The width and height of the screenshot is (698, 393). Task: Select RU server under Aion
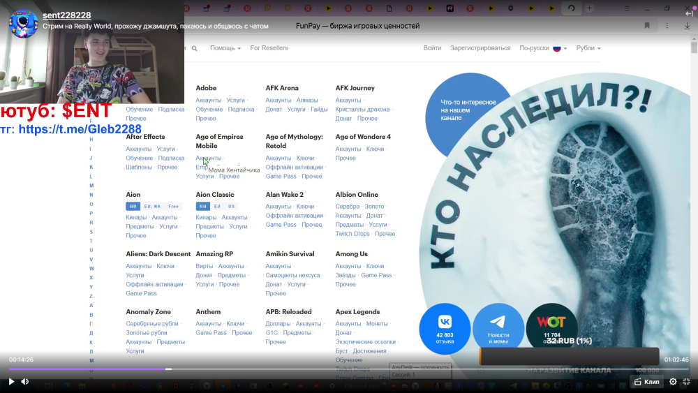coord(133,206)
